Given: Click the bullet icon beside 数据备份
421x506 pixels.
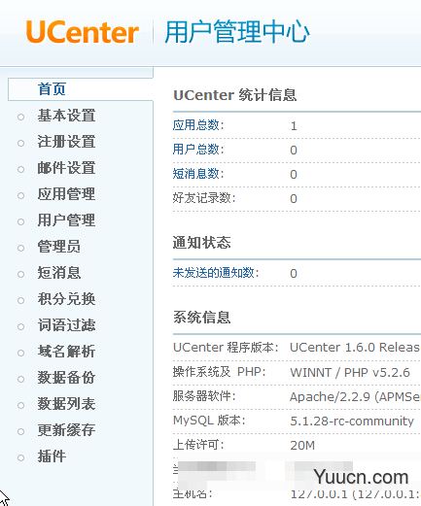Looking at the screenshot, I should [x=21, y=379].
